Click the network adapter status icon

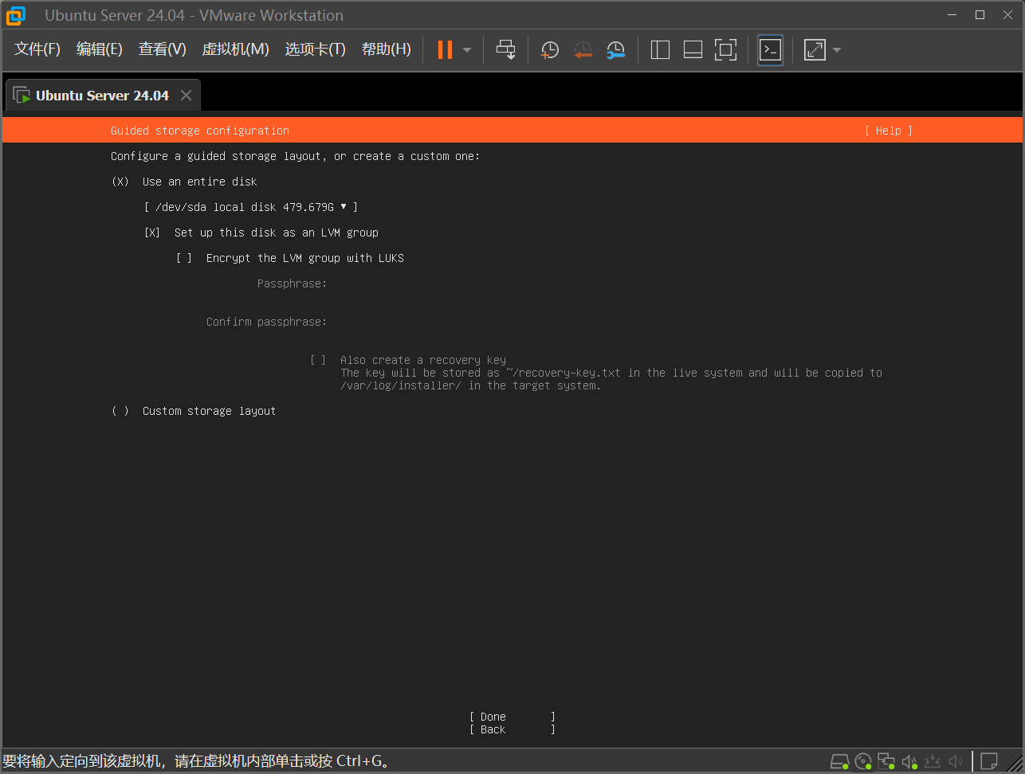[x=886, y=761]
